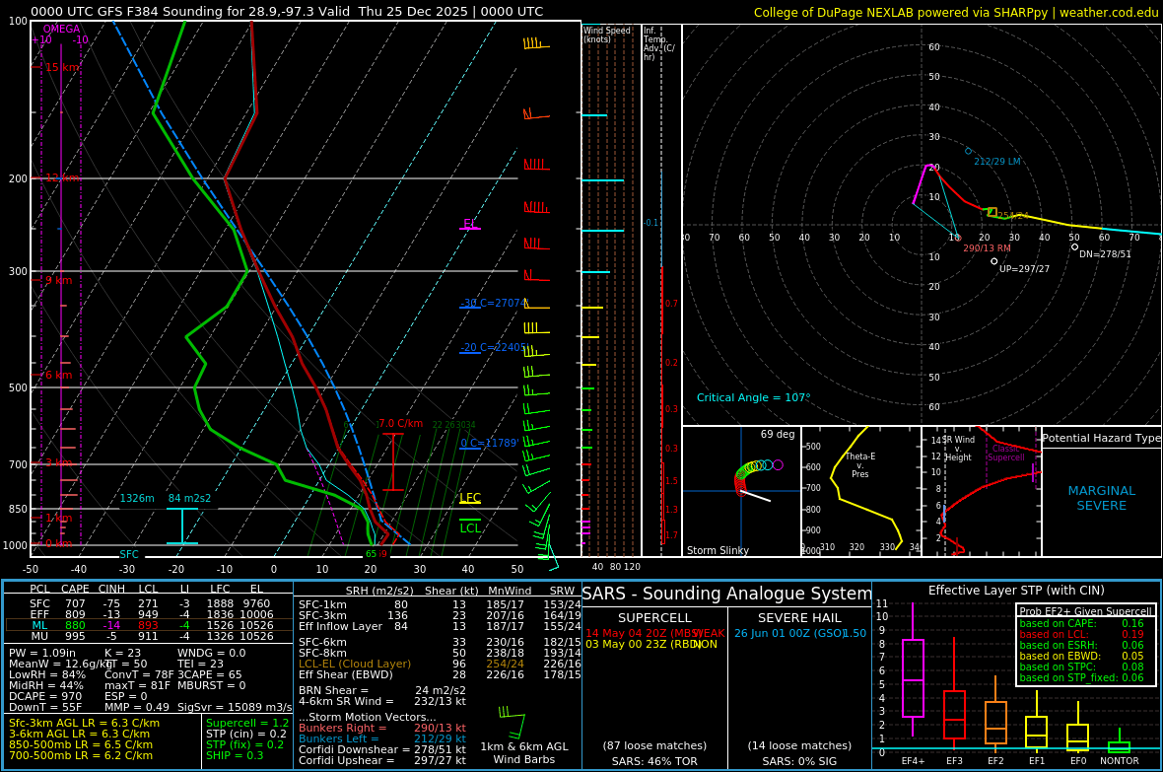Click the '7.0 C/km' lapse rate label
This screenshot has width=1163, height=772.
coord(400,424)
